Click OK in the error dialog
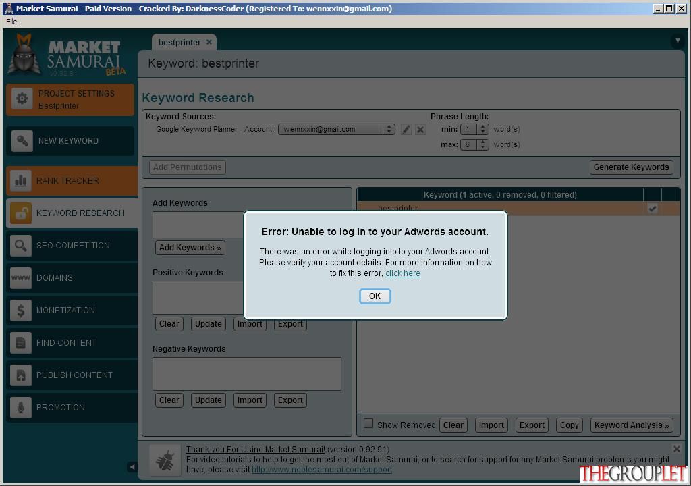This screenshot has height=486, width=691. 375,296
